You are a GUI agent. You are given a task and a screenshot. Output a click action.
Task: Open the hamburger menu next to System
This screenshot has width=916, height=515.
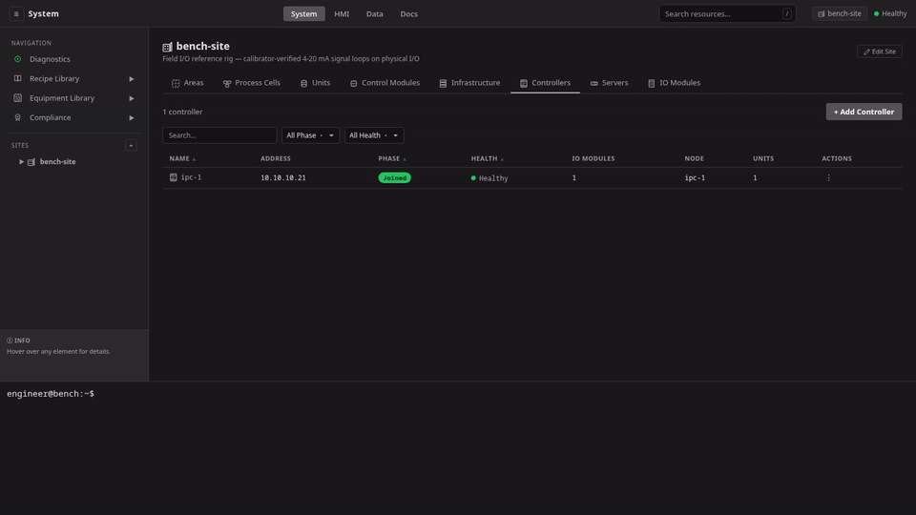point(16,13)
